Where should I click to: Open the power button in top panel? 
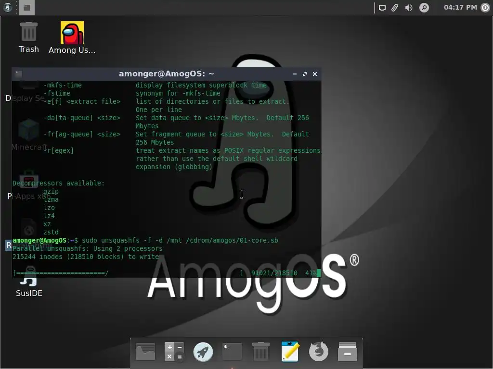[x=485, y=8]
